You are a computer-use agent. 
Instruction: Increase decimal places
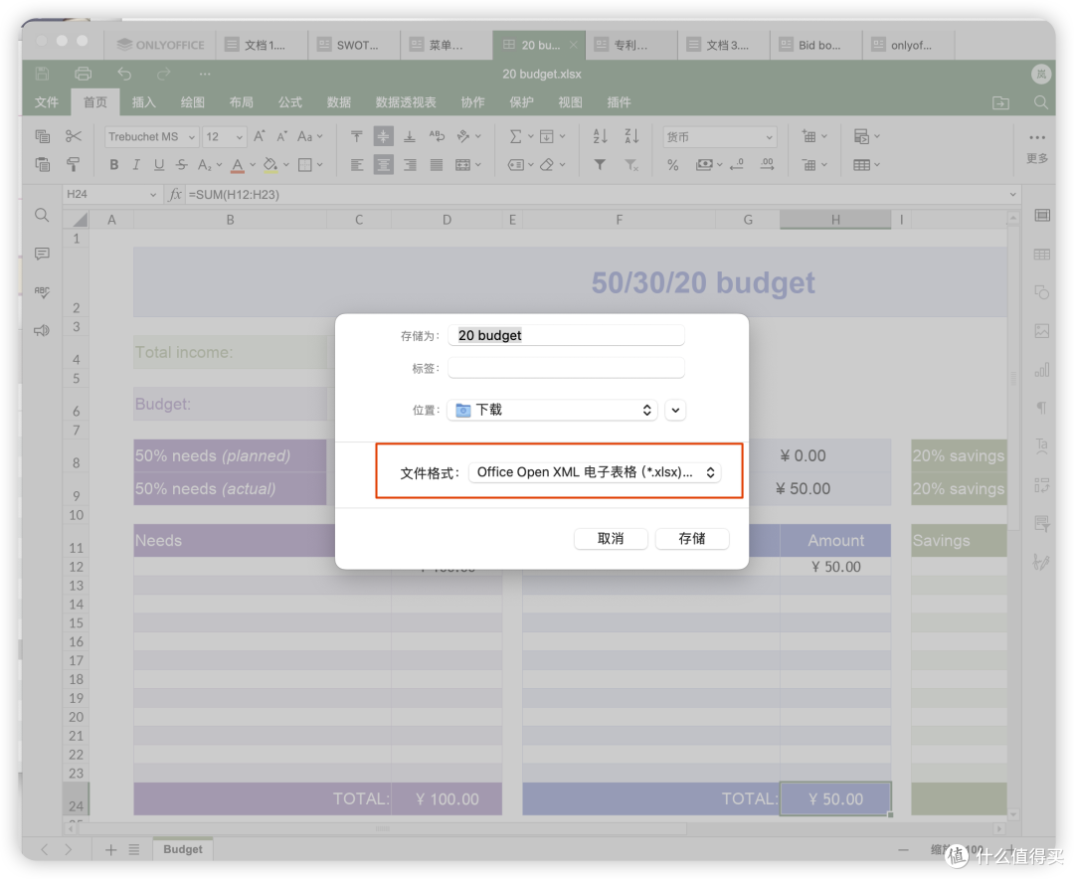click(x=767, y=164)
